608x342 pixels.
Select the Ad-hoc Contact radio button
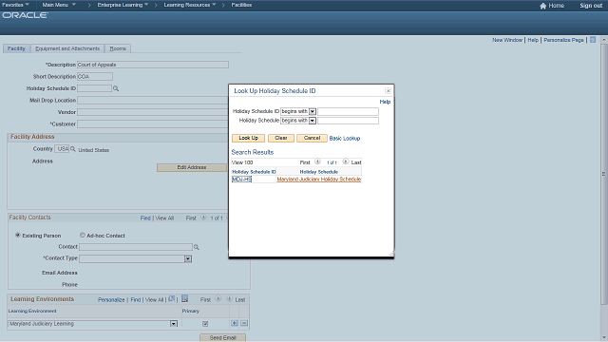[83, 235]
